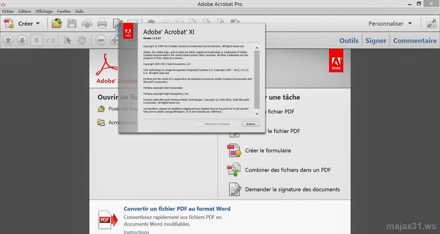The height and width of the screenshot is (234, 440).
Task: Open the Outils panel tab
Action: pos(349,41)
